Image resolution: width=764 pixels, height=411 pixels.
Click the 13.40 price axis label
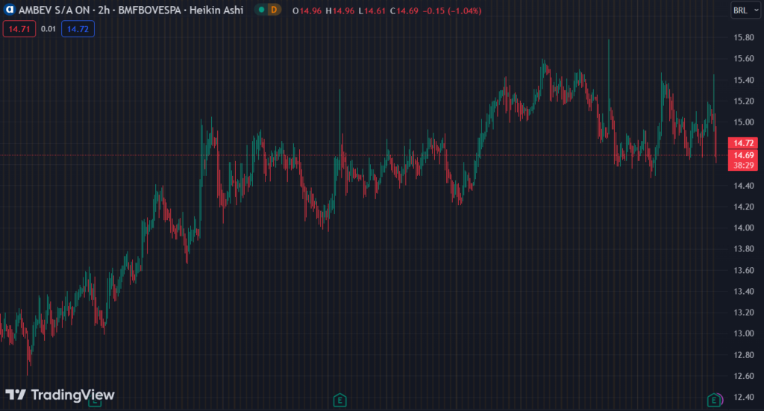click(744, 291)
